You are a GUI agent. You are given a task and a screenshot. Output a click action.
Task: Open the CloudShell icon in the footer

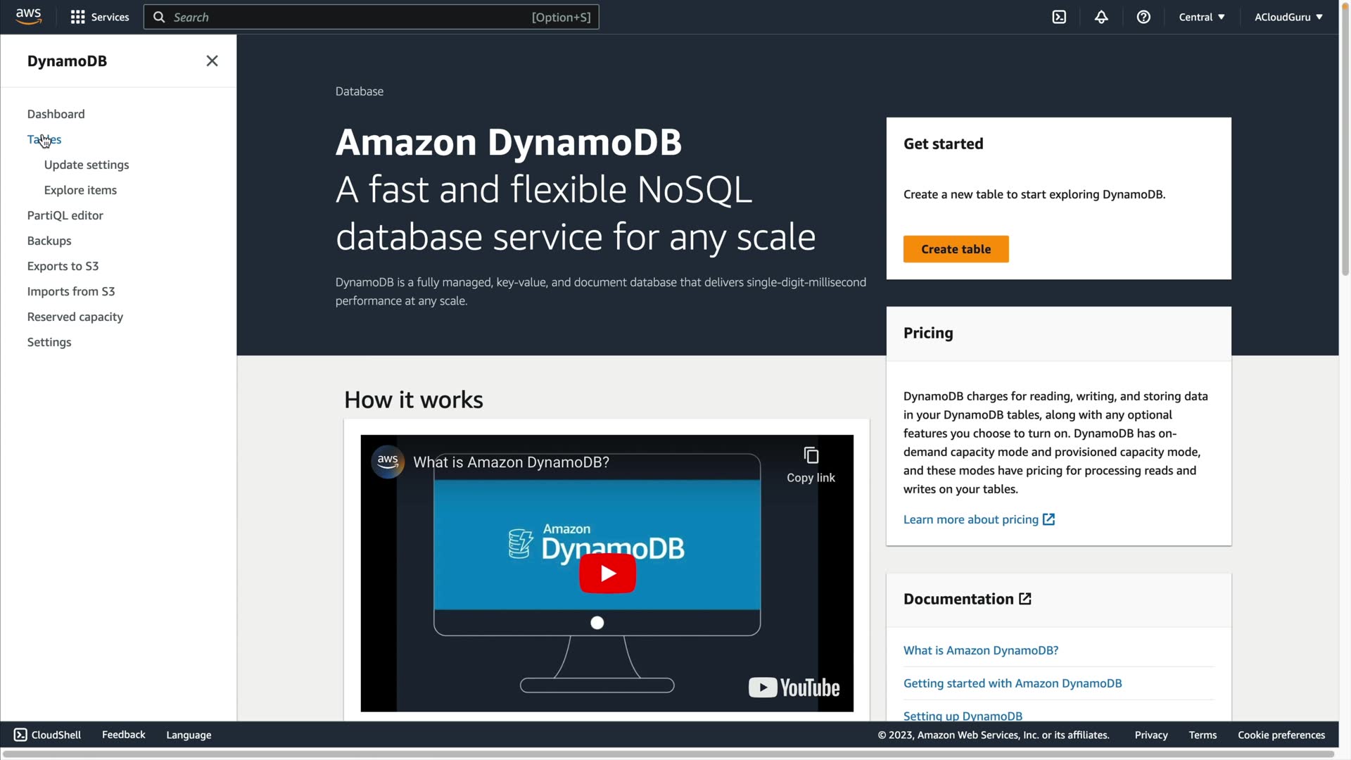click(x=20, y=735)
